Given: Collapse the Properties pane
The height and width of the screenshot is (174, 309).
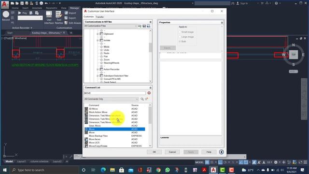Looking at the screenshot, I should [x=222, y=23].
